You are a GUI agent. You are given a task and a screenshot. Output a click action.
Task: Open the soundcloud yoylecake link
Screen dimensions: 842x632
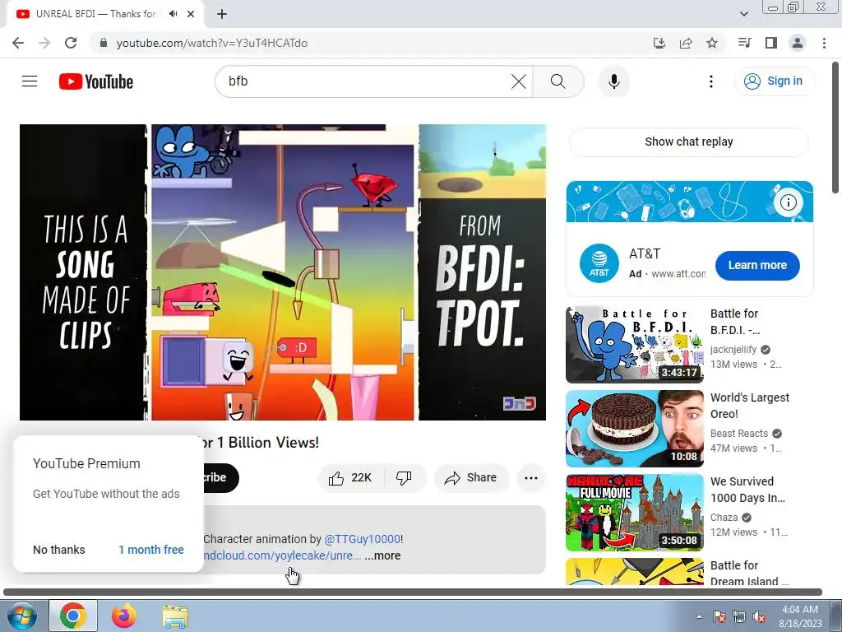283,555
